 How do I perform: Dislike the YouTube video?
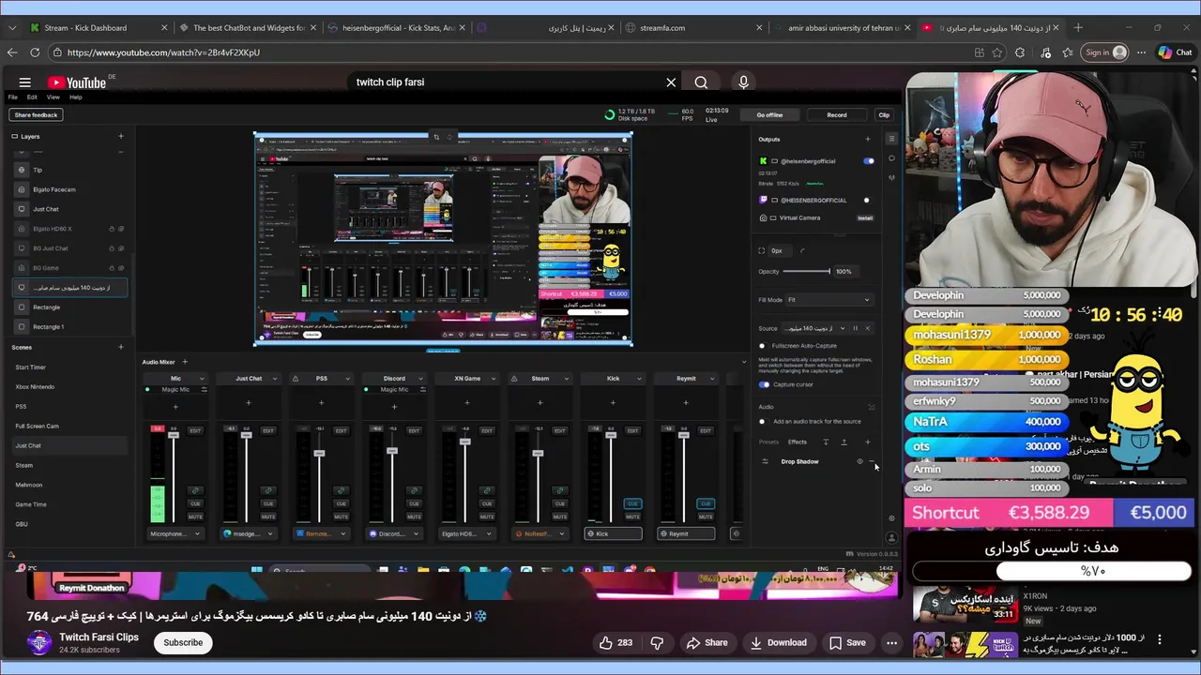(657, 642)
